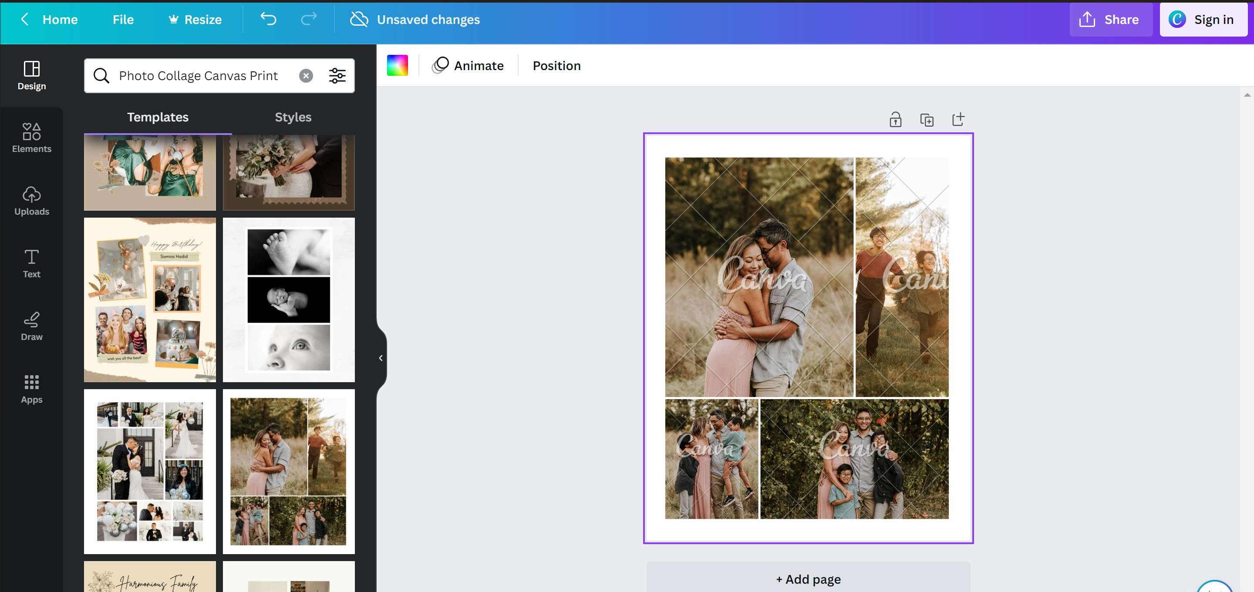1254x592 pixels.
Task: Toggle the page lock icon
Action: click(x=895, y=120)
